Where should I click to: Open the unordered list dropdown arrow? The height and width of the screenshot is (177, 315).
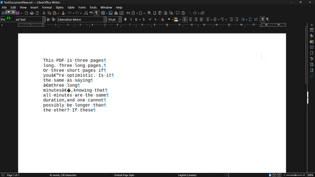click(211, 20)
